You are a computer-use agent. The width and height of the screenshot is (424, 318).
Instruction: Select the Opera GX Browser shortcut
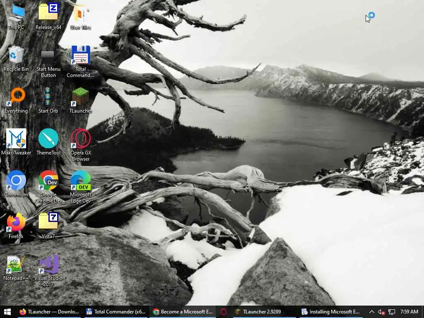[81, 145]
